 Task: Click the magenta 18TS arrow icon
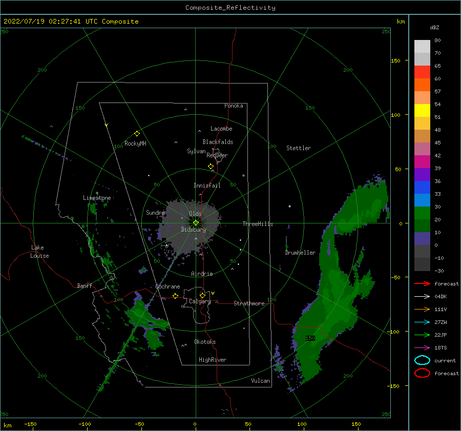(422, 348)
